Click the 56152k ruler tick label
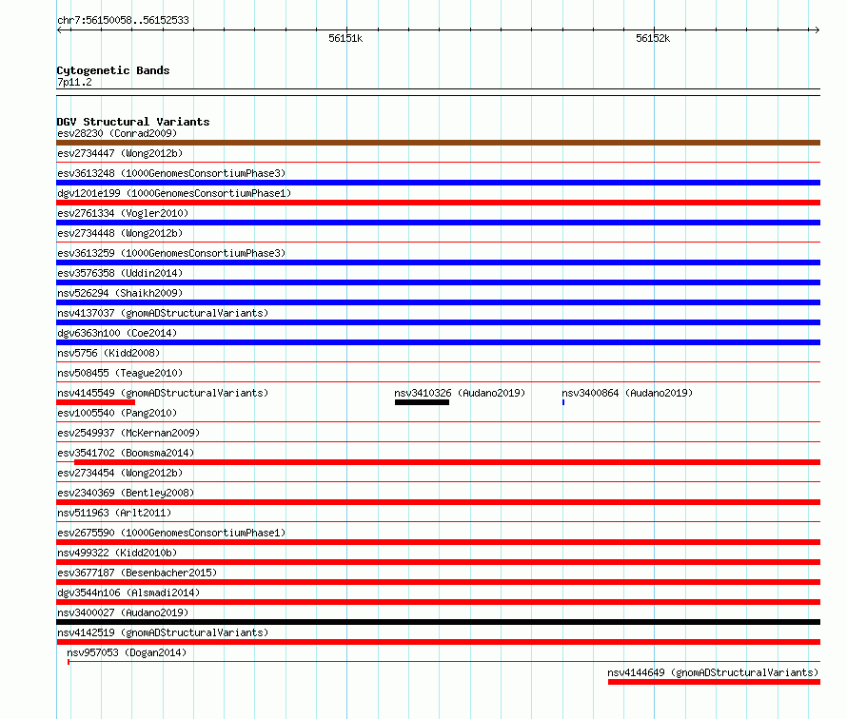Screen dimensions: 847x719 tap(653, 38)
